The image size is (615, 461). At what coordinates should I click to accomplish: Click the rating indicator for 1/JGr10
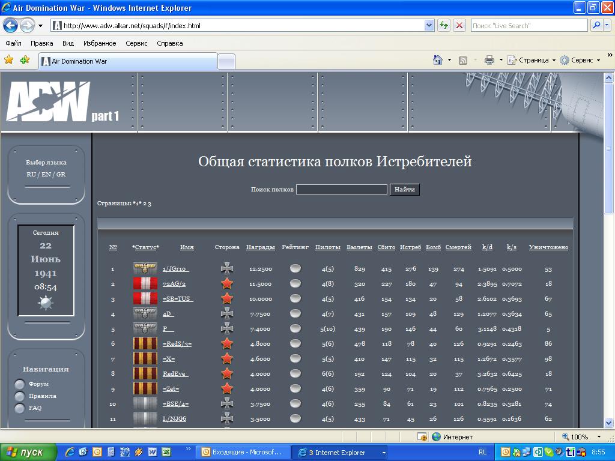[x=295, y=268]
